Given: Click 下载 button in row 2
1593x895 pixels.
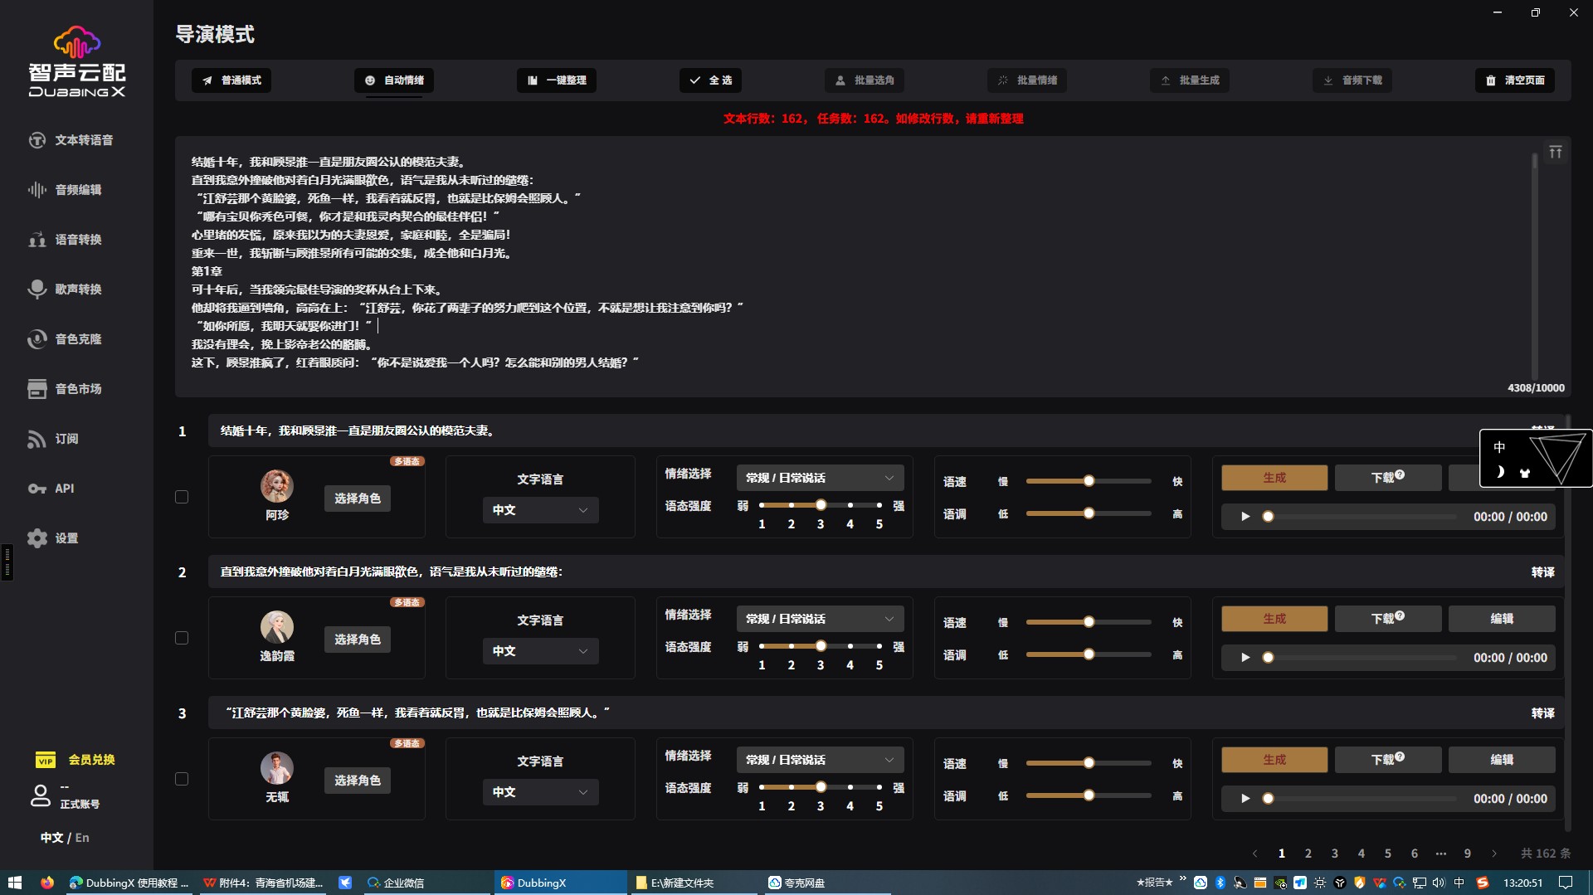Looking at the screenshot, I should click(x=1387, y=619).
